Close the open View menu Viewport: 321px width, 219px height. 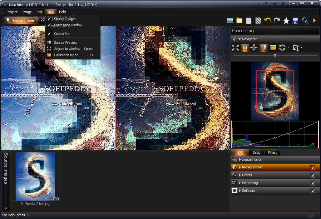[x=51, y=12]
